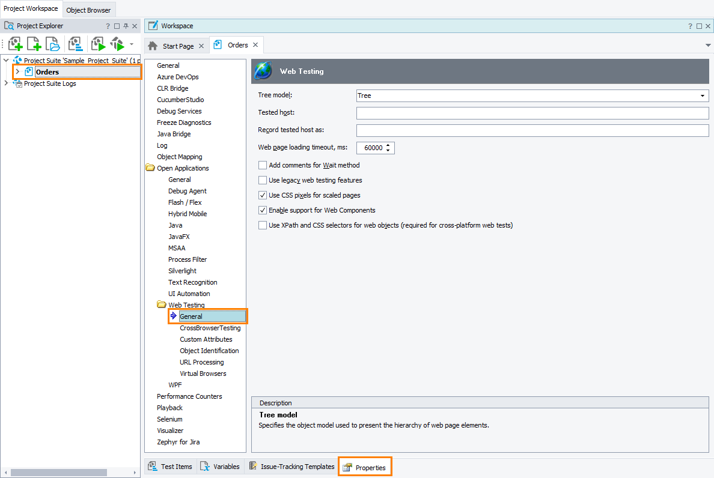Select Virtual Browsers in the tree
Viewport: 714px width, 478px height.
tap(203, 374)
